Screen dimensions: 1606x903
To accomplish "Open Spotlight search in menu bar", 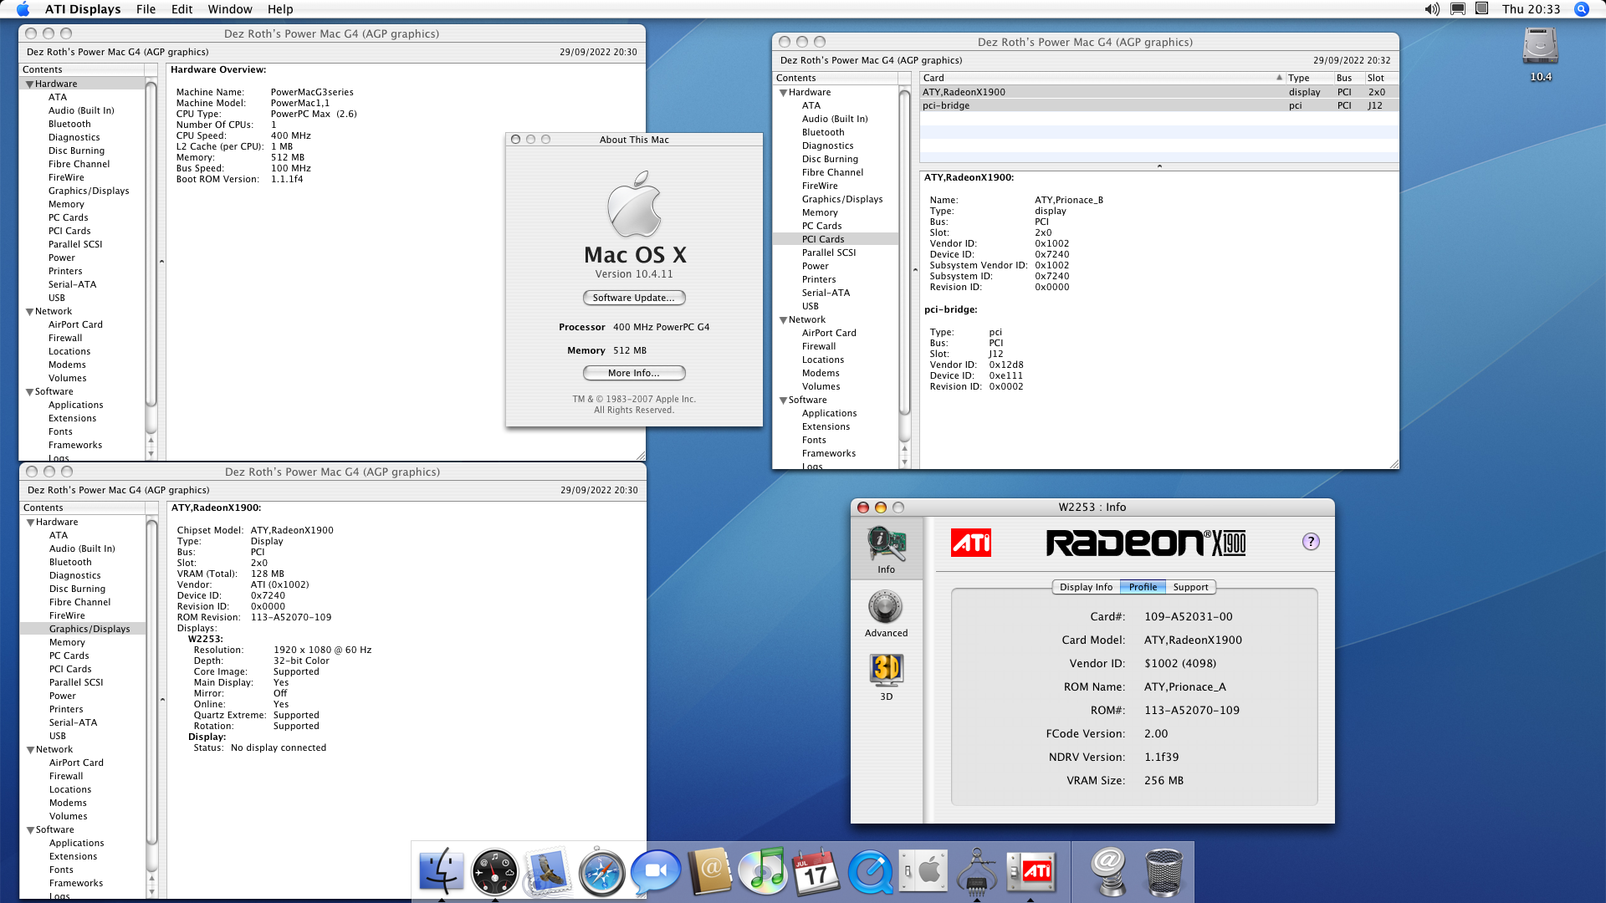I will [x=1581, y=9].
